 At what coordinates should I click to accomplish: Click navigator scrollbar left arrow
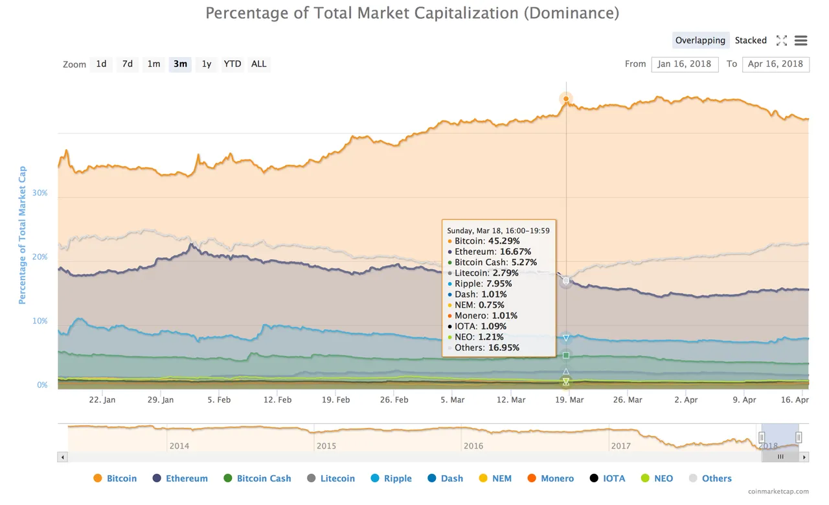63,457
